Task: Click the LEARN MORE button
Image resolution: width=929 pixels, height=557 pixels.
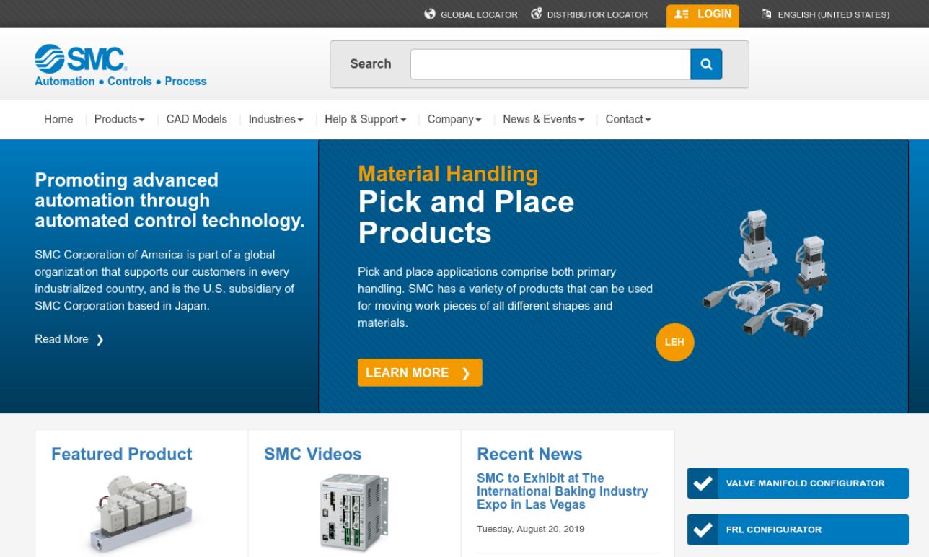Action: tap(419, 372)
